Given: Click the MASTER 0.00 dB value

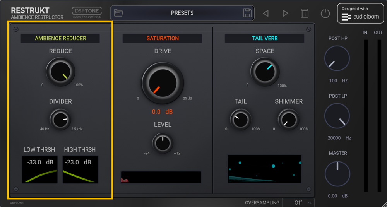Looking at the screenshot, I should point(337,196).
